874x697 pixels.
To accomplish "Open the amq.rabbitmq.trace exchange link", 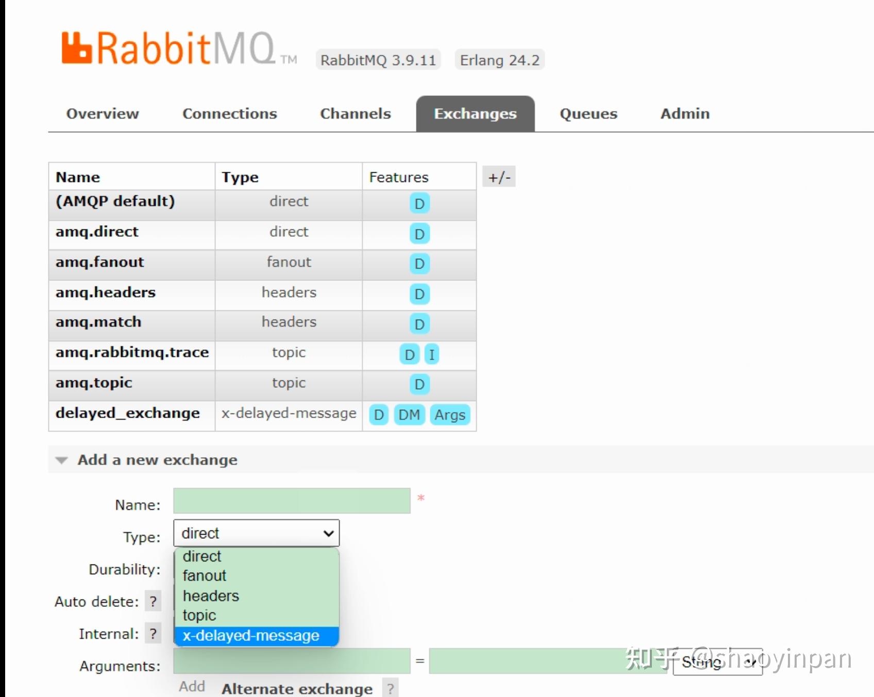I will point(132,352).
